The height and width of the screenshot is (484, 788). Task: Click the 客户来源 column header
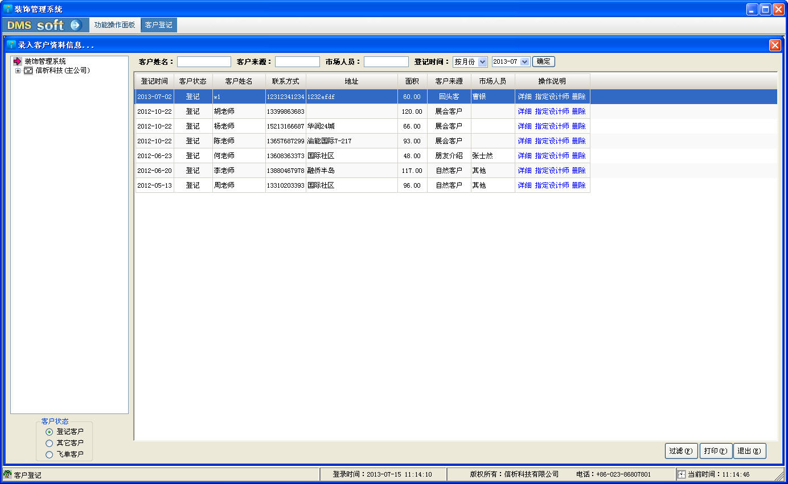pyautogui.click(x=449, y=81)
